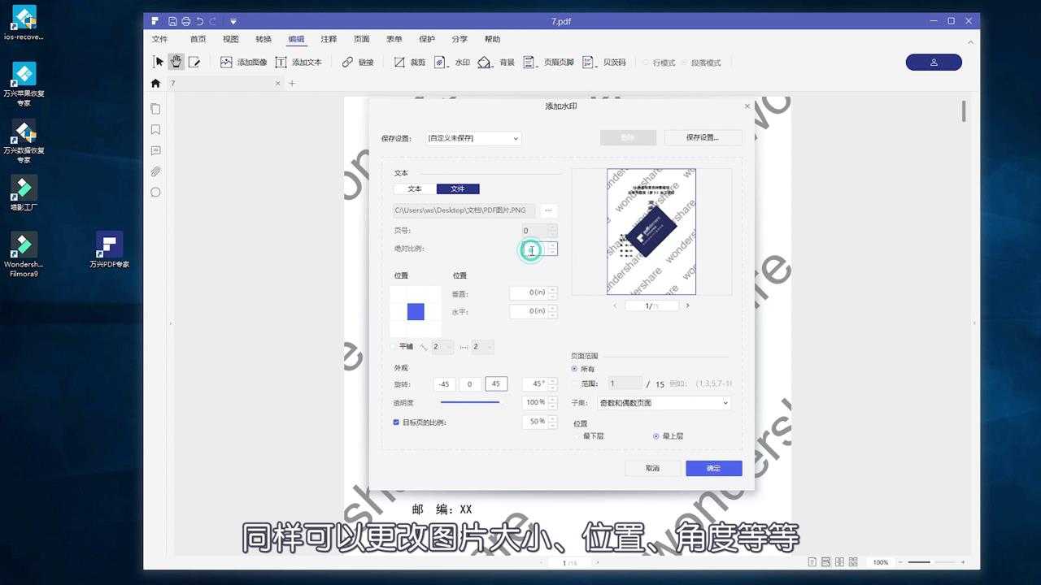Confirm with the 确定 button

[713, 468]
